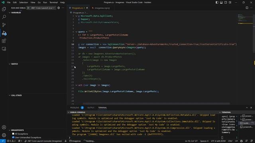
Task: Change encoding via UTF-8 with BOM
Action: tap(218, 141)
